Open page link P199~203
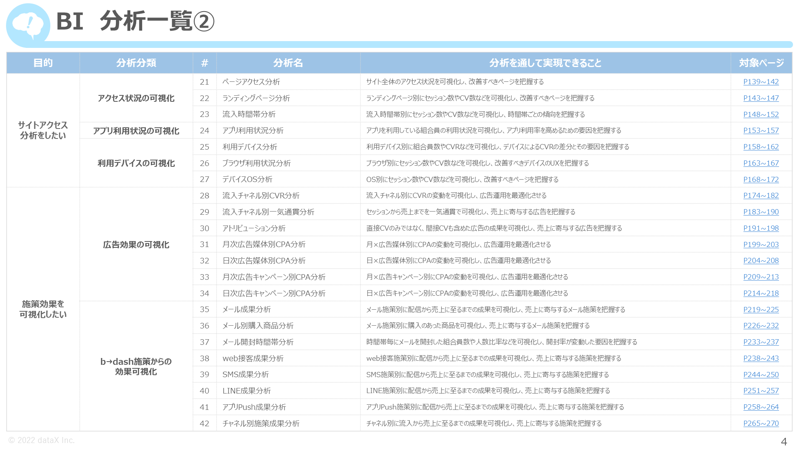 pyautogui.click(x=761, y=245)
